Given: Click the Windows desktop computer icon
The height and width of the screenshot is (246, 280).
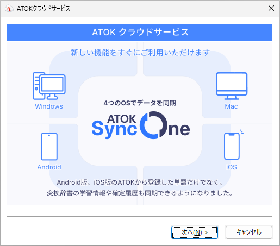Looking at the screenshot, I should (49, 86).
